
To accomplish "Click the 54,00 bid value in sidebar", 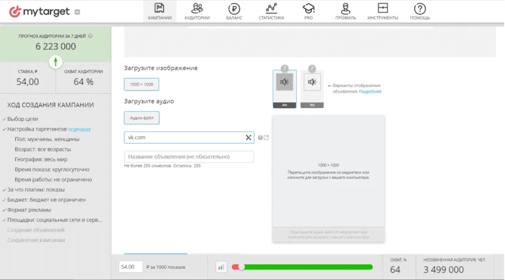I will coord(28,82).
